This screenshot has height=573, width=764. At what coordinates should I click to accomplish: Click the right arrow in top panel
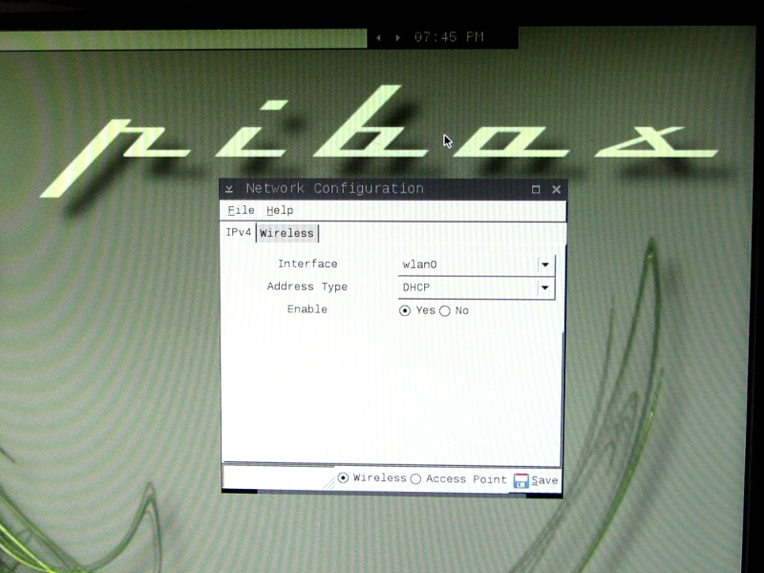[x=397, y=37]
